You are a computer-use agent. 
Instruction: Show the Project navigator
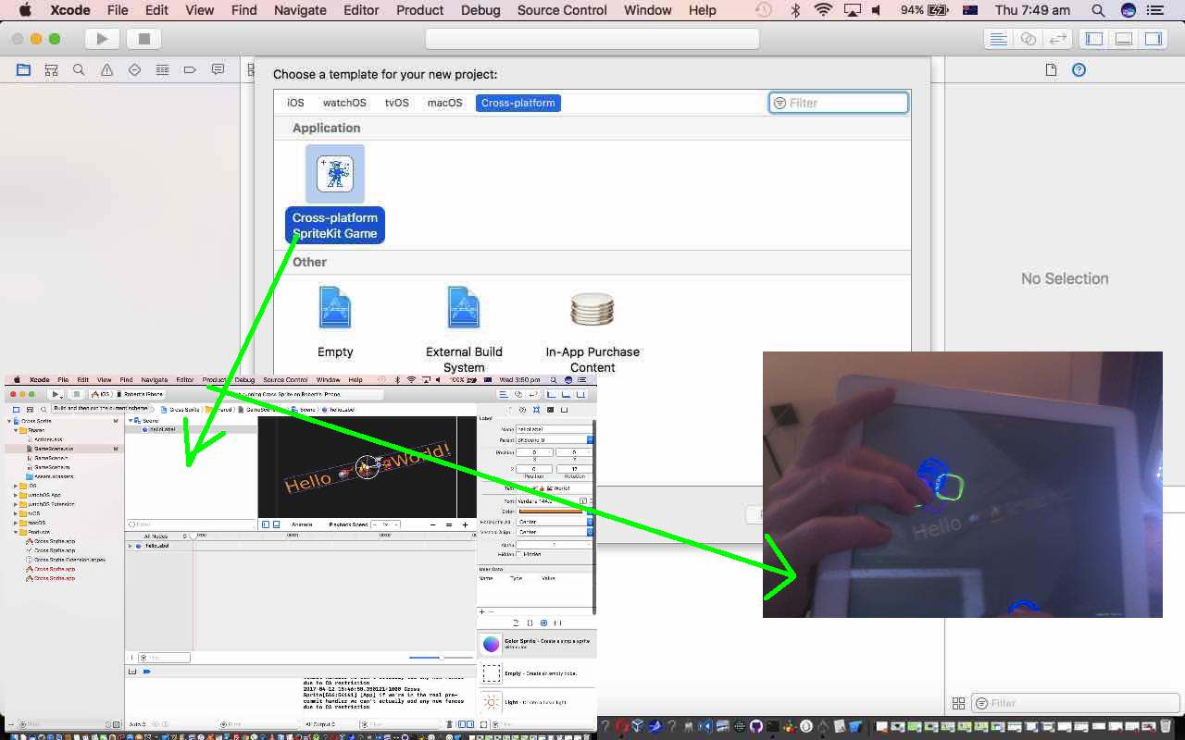[x=23, y=70]
